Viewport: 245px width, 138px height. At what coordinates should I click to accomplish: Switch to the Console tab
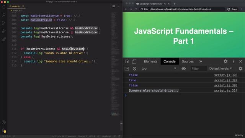(169, 61)
